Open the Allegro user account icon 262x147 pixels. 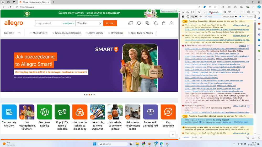click(172, 23)
